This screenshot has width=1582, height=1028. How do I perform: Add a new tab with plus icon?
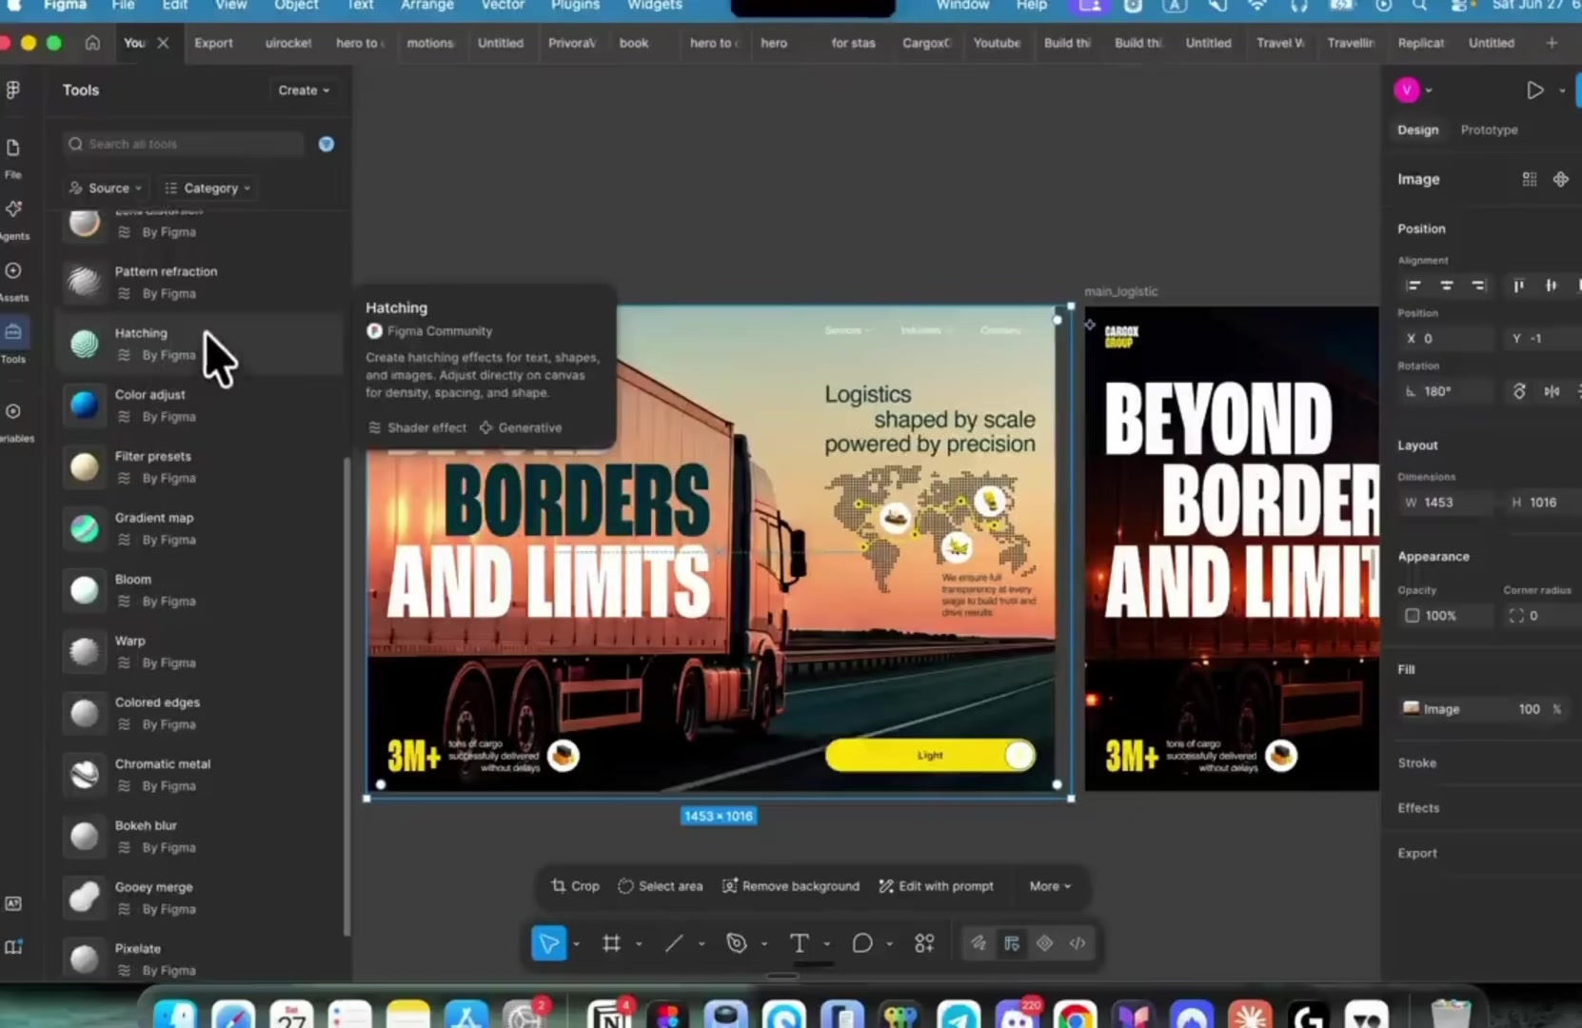pyautogui.click(x=1552, y=43)
